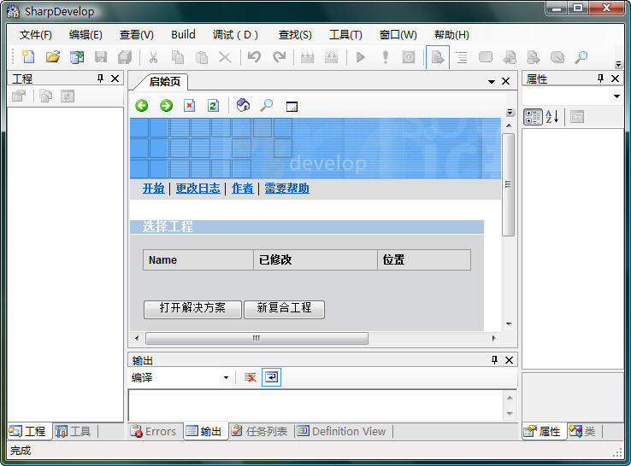Viewport: 631px width, 466px height.
Task: Click the start page horizontal scrollbar thumb
Action: pos(257,338)
